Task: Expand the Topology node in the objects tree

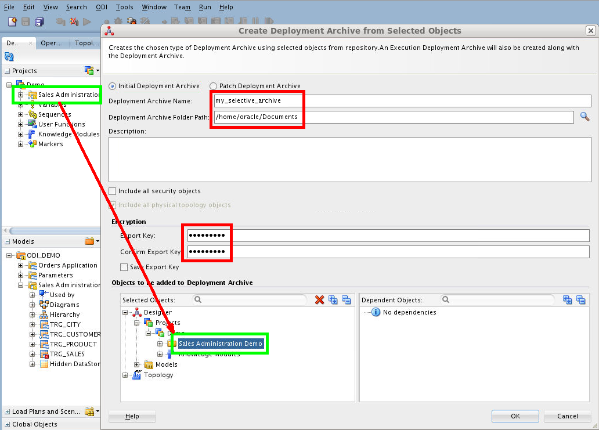Action: point(125,375)
